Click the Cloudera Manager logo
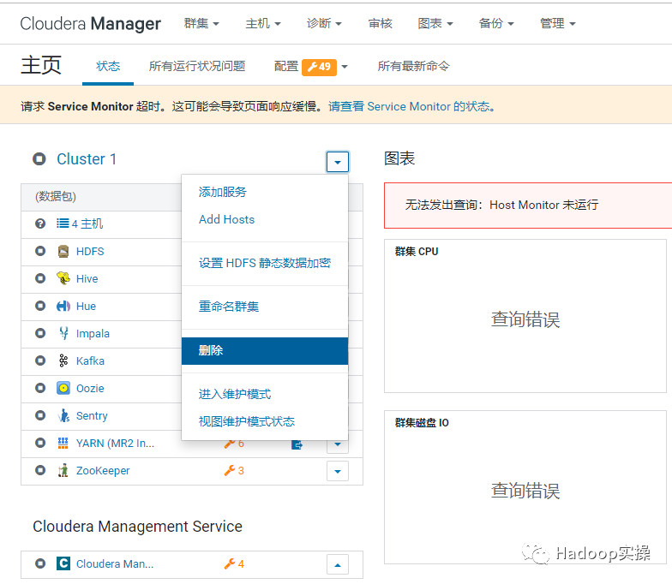This screenshot has height=584, width=672. click(x=91, y=24)
